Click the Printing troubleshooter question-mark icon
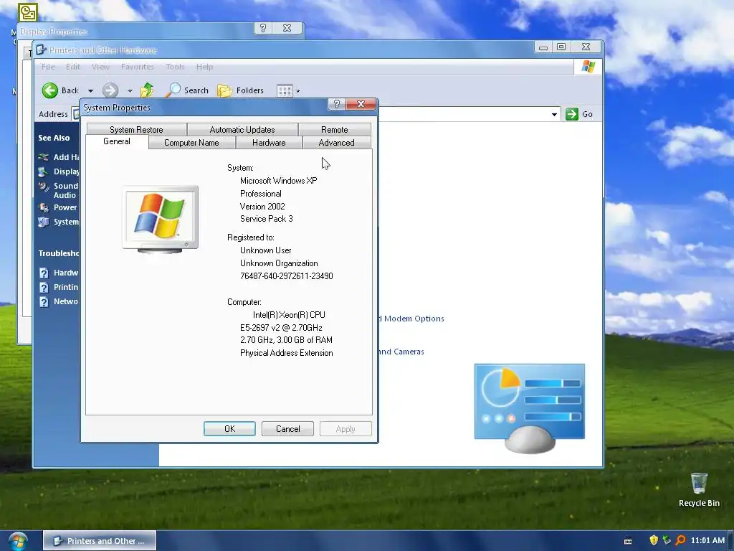The image size is (734, 551). [44, 287]
